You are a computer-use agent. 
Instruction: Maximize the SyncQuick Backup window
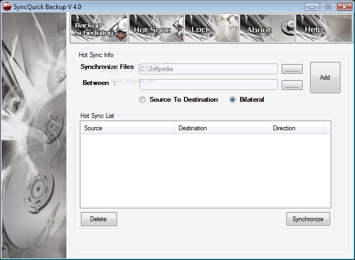(x=328, y=7)
